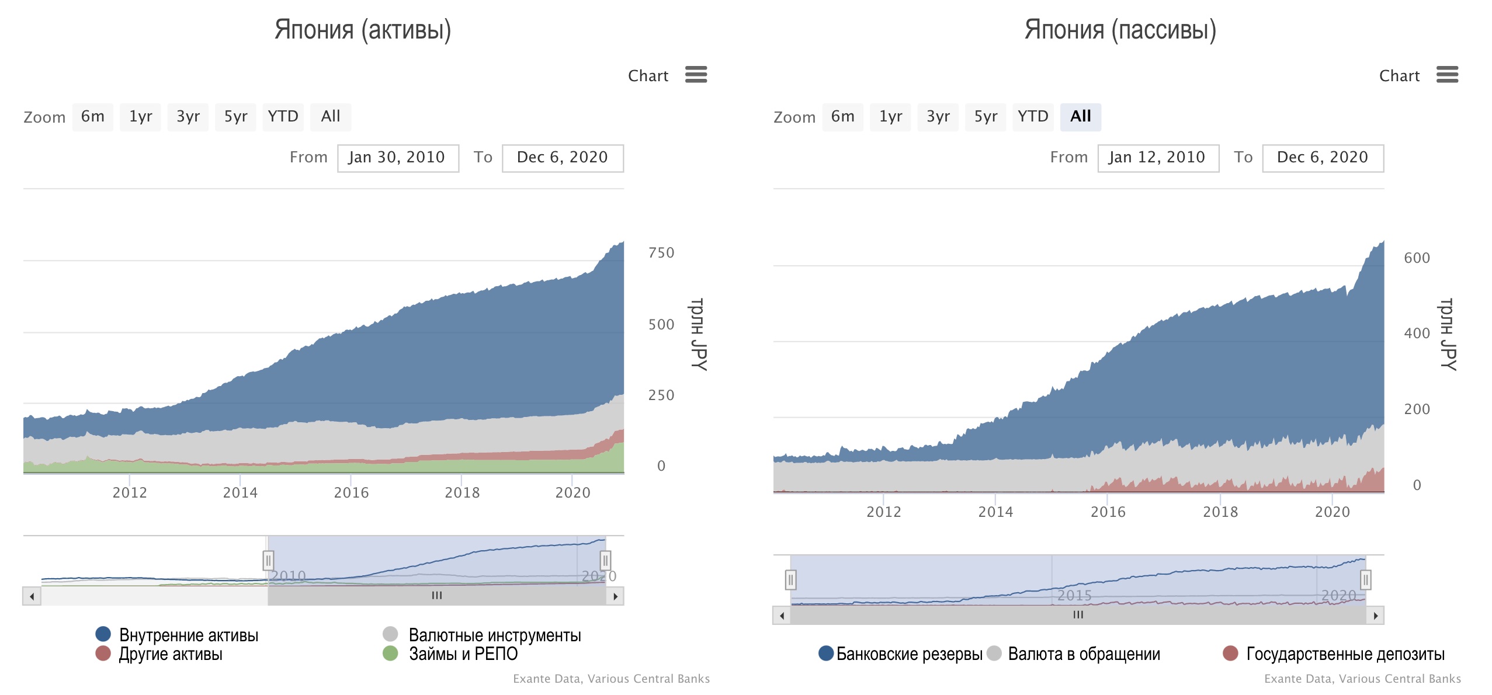Grab the left navigator handle on assets chart

[x=268, y=561]
